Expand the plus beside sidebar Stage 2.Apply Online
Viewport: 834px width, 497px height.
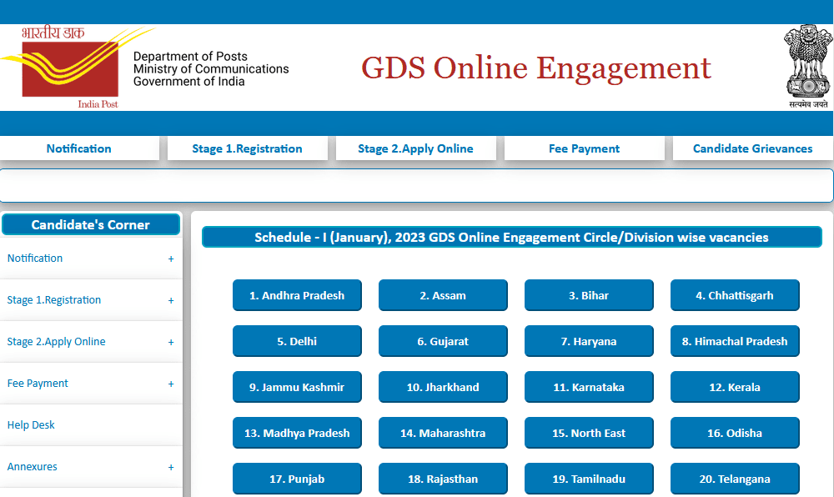(x=171, y=343)
